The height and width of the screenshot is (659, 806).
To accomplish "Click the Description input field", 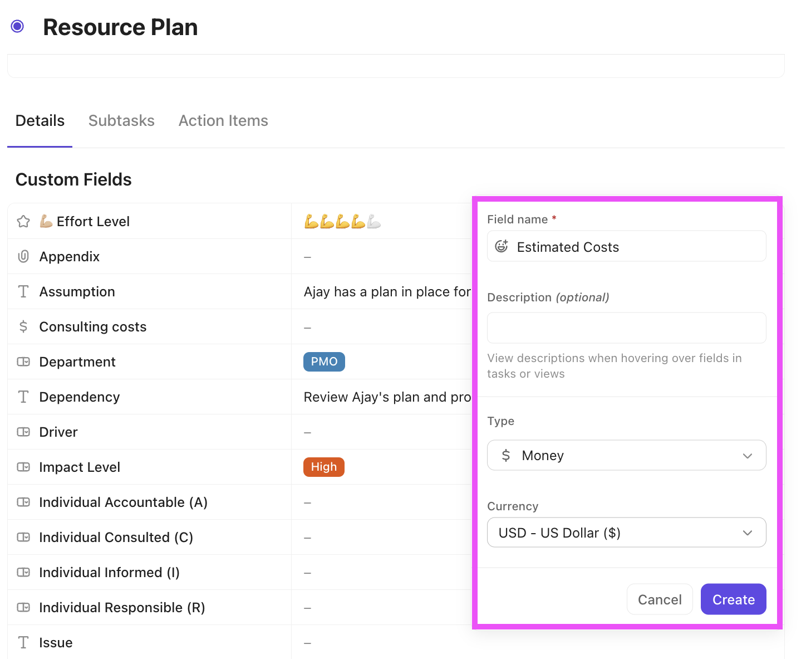I will coord(627,328).
